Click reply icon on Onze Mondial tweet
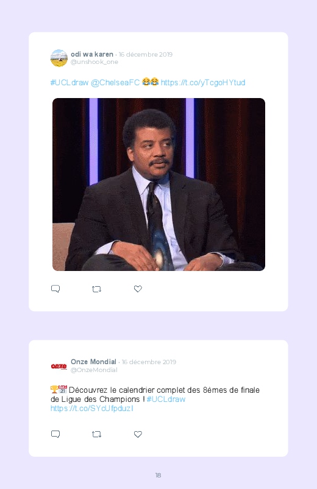Viewport: 317px width, 489px height. pos(55,434)
